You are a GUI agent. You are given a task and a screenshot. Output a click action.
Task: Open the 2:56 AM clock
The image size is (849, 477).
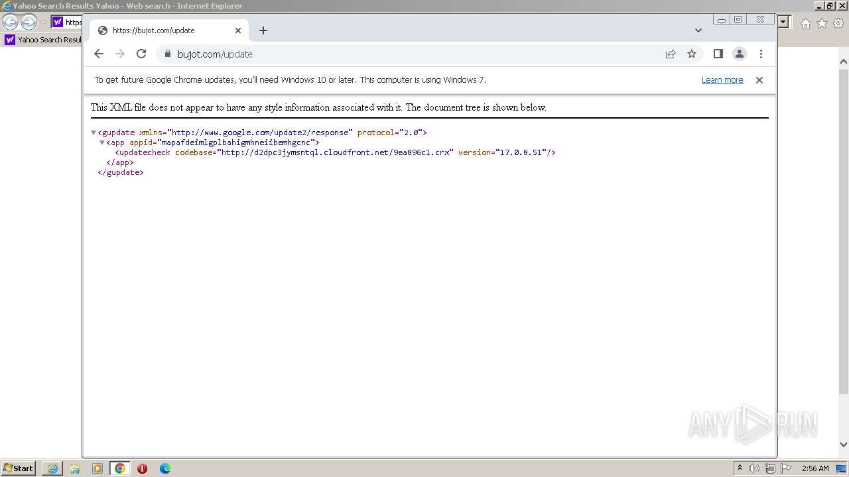815,468
